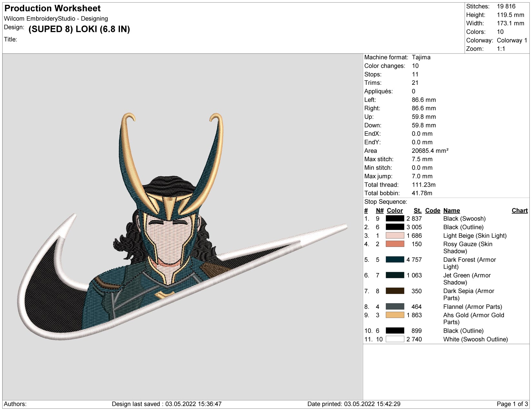Click the Zoom value '1:1'
The height and width of the screenshot is (411, 532).
pyautogui.click(x=501, y=49)
